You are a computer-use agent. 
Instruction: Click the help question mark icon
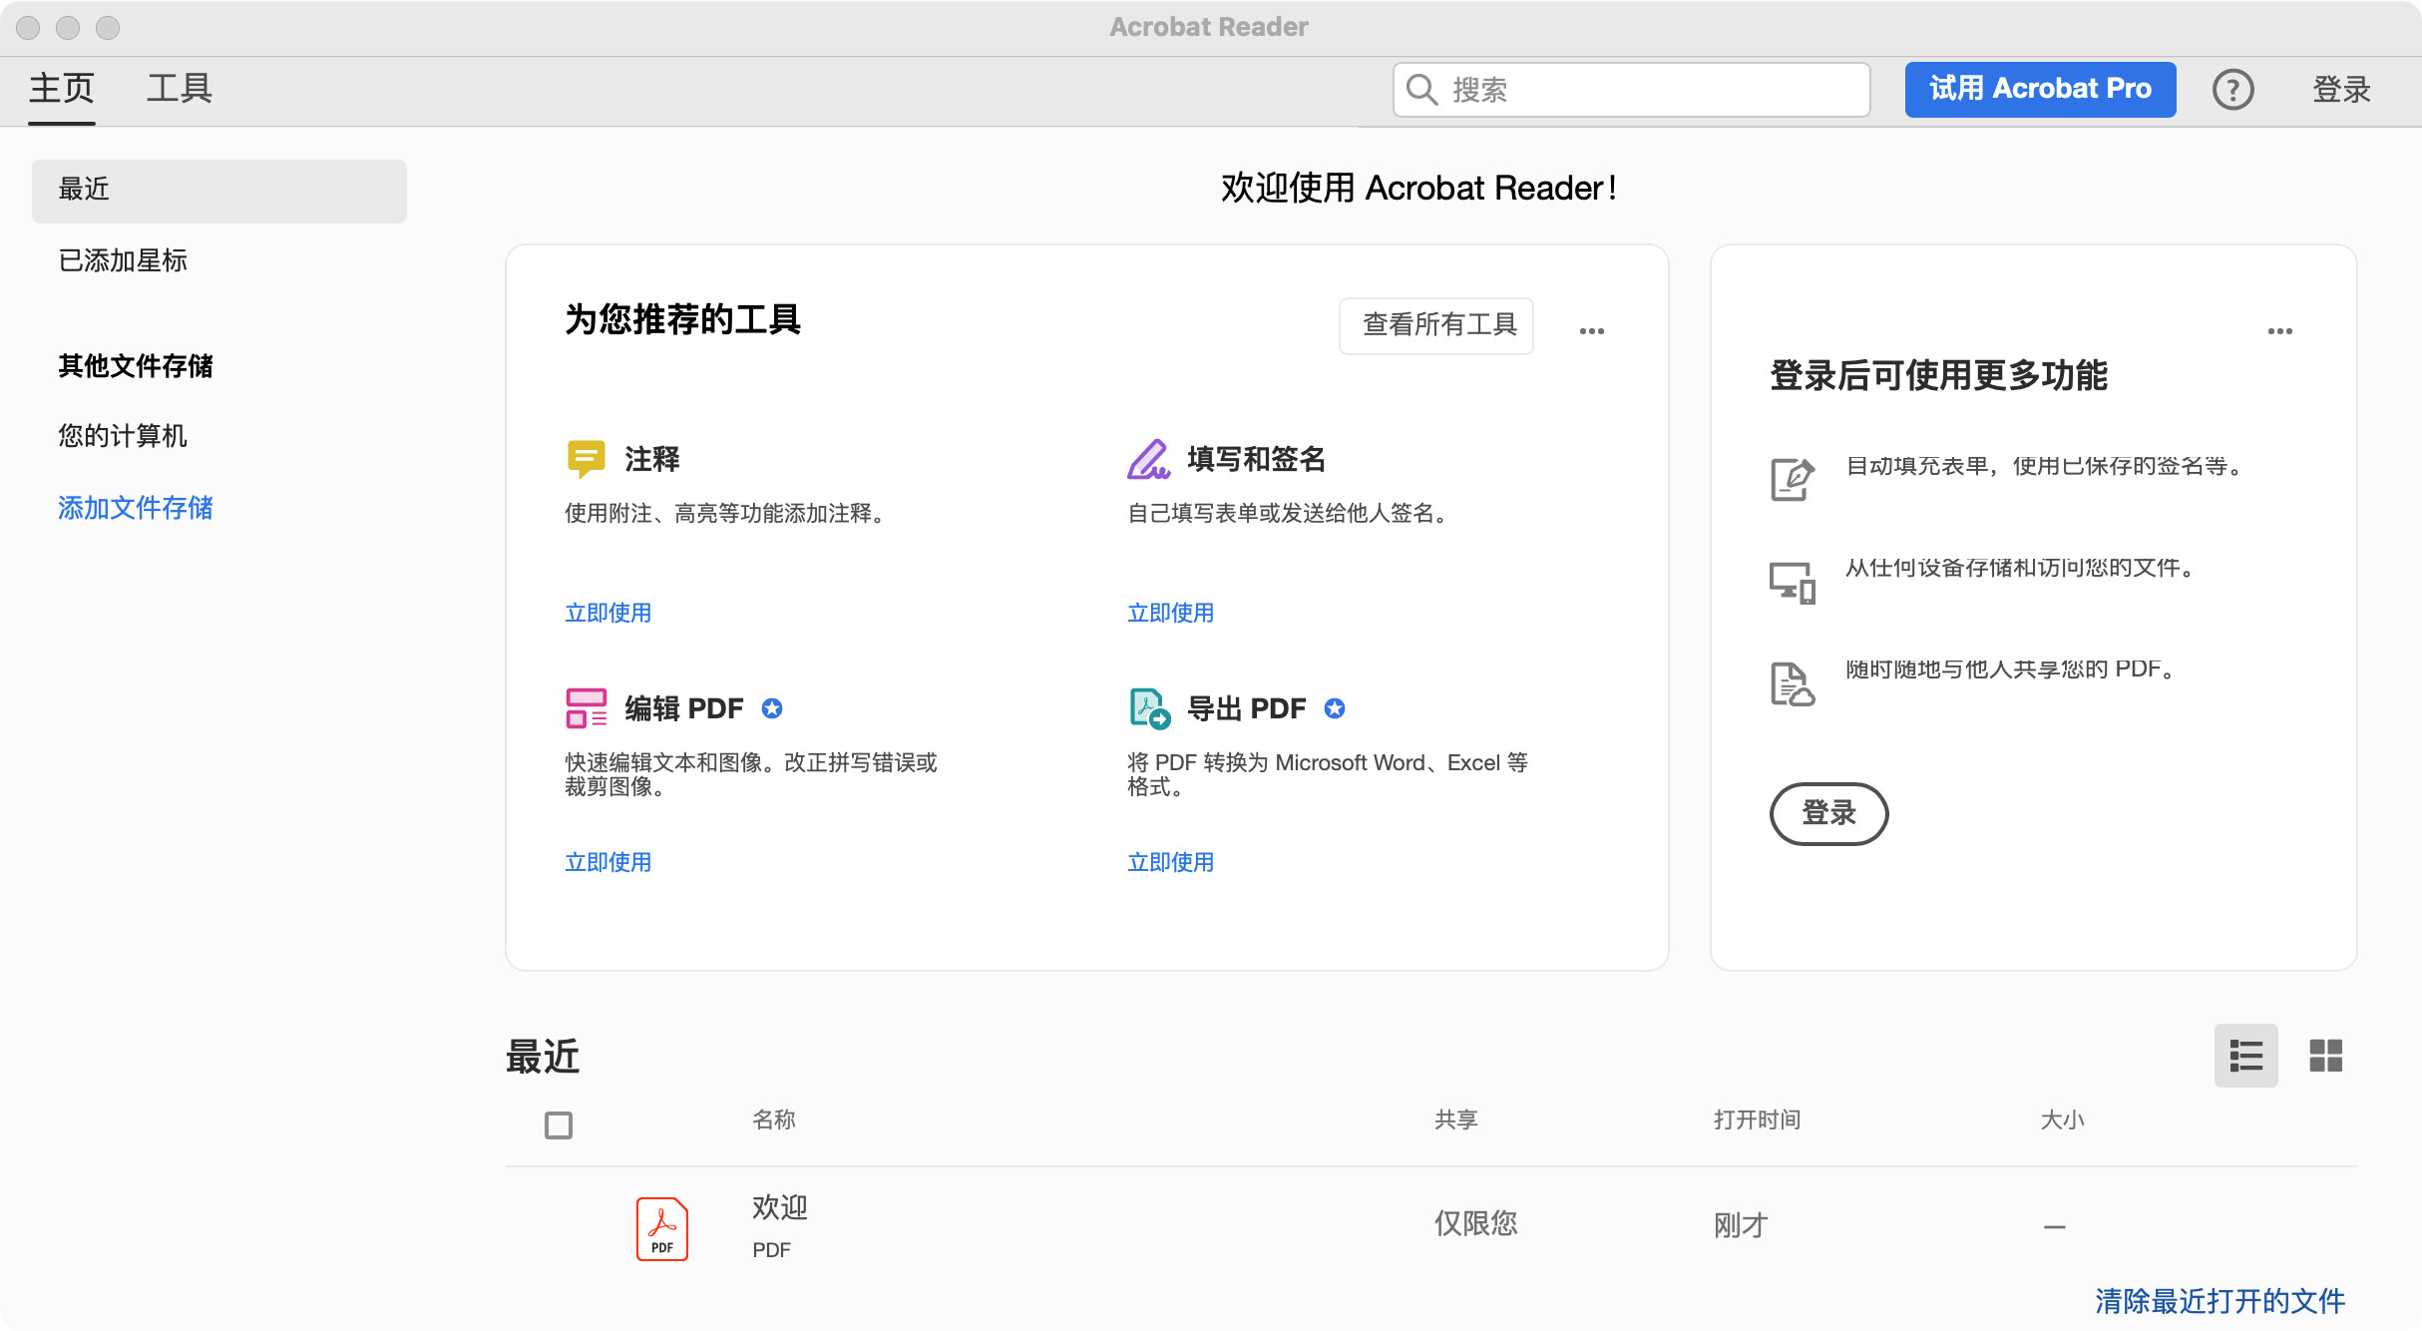click(x=2233, y=90)
